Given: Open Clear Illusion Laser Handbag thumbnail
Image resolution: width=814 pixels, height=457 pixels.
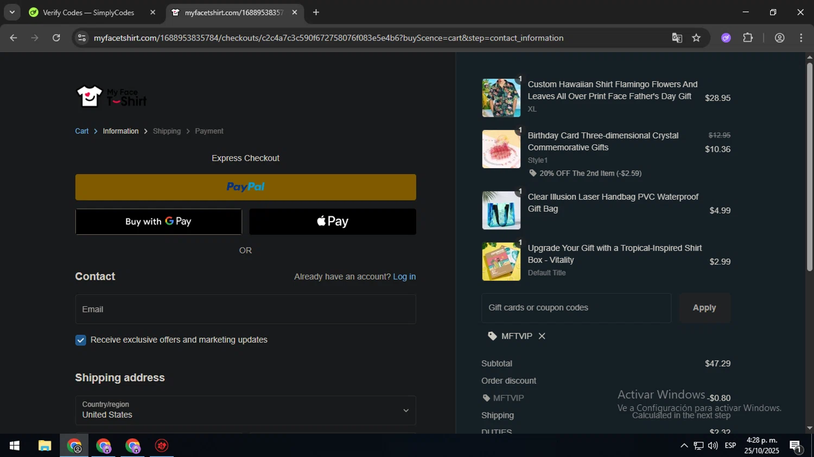Looking at the screenshot, I should click(x=501, y=210).
